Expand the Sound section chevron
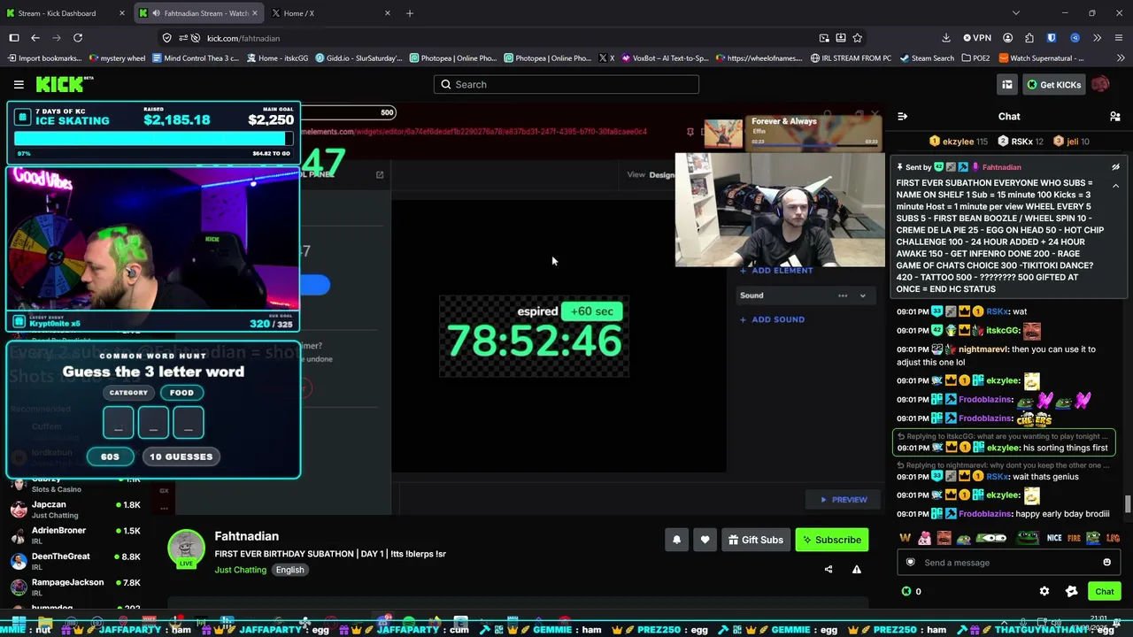Screen dimensions: 1133x637 862,295
